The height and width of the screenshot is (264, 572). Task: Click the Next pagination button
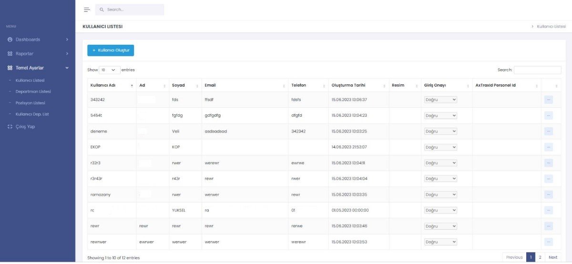[552, 257]
